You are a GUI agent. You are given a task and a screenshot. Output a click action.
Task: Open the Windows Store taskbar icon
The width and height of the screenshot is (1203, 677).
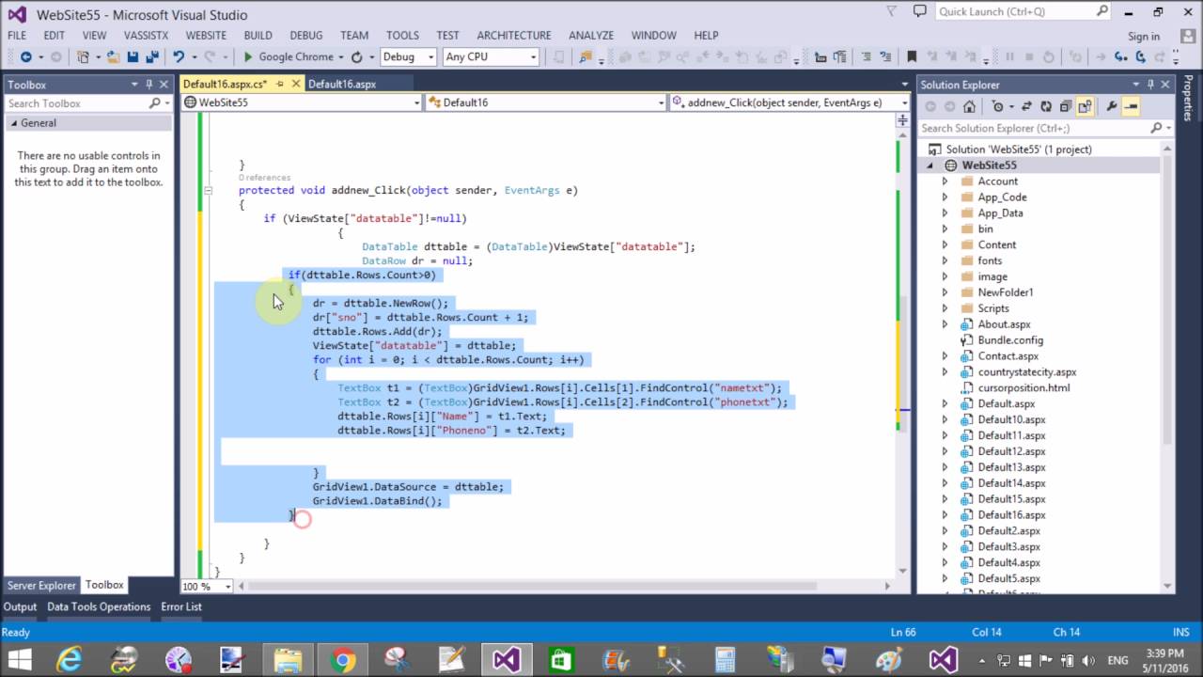pos(561,659)
